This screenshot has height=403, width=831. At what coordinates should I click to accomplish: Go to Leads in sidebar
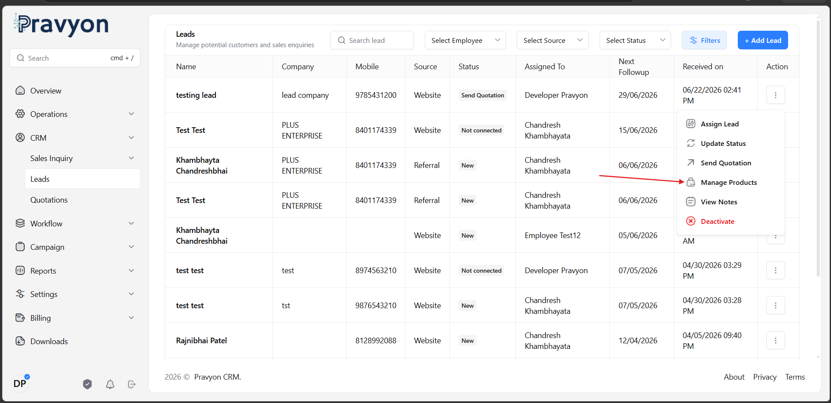(82, 179)
